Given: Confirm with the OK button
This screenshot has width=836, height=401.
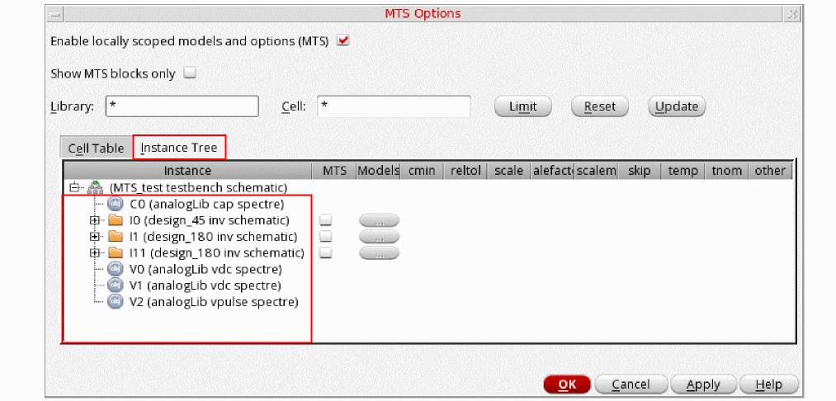Looking at the screenshot, I should click(567, 384).
